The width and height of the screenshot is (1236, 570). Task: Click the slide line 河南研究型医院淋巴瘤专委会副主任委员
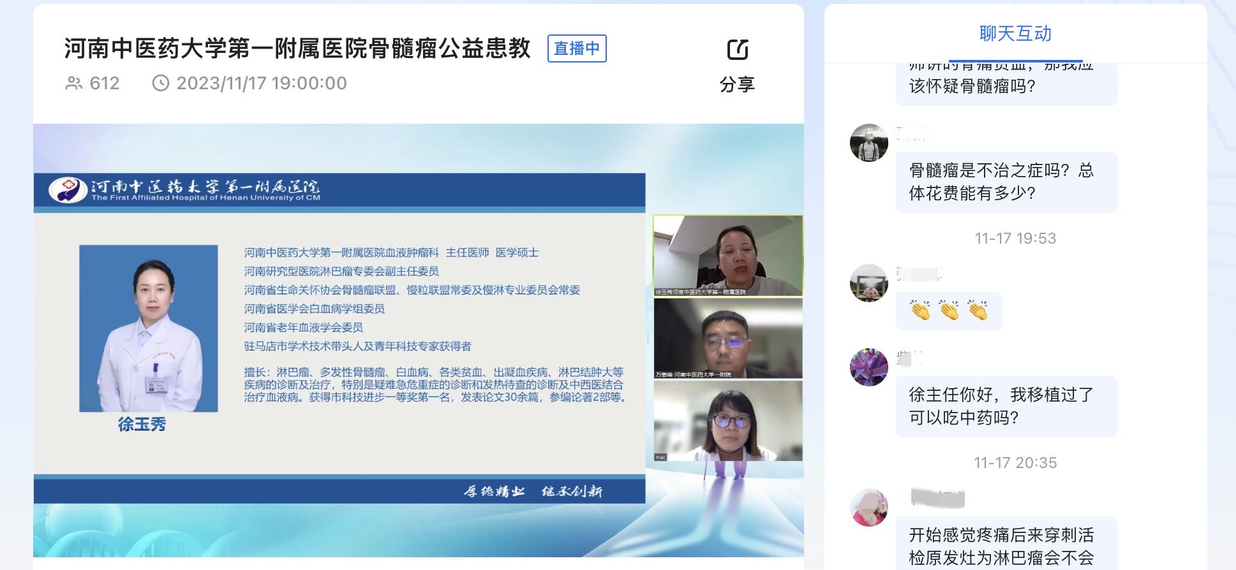click(x=341, y=272)
